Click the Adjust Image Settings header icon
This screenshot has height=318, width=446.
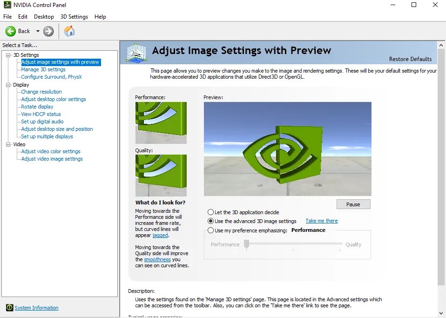click(x=137, y=53)
